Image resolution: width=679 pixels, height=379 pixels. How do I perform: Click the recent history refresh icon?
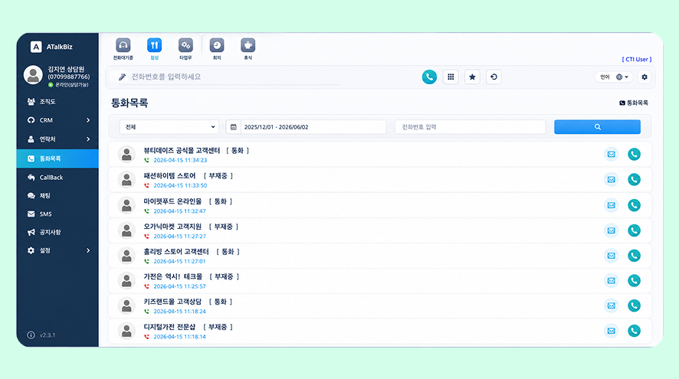pos(494,77)
